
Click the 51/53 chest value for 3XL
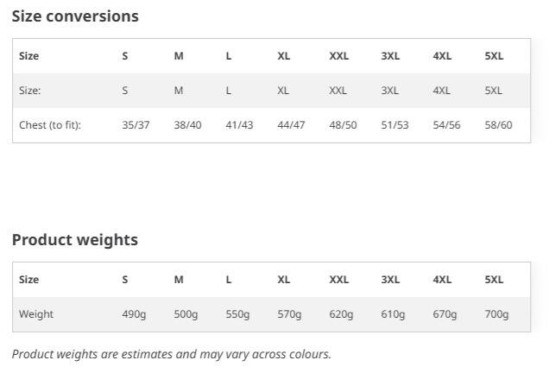395,125
